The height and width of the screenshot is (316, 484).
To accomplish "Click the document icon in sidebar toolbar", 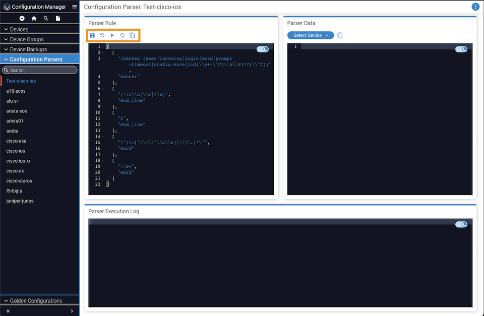I will [x=58, y=18].
